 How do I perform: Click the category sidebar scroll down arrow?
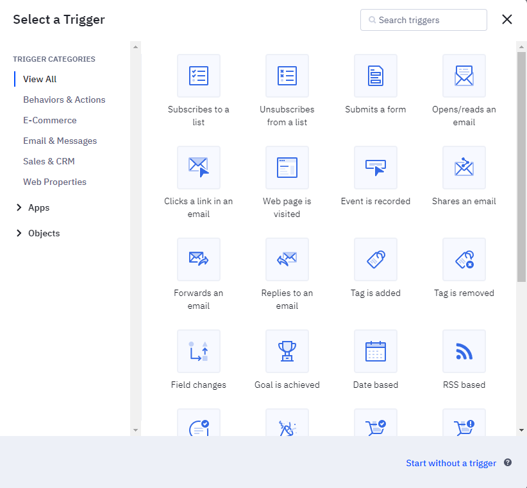(135, 430)
